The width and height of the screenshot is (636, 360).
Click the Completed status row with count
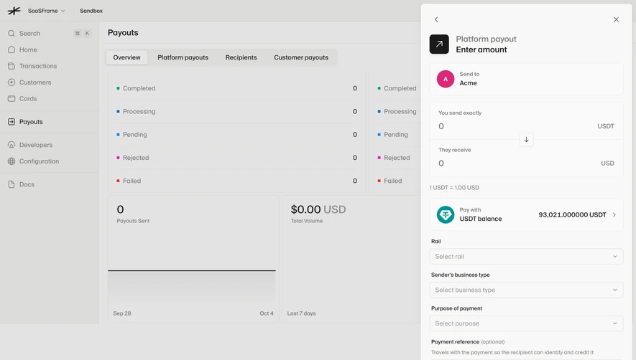click(237, 88)
